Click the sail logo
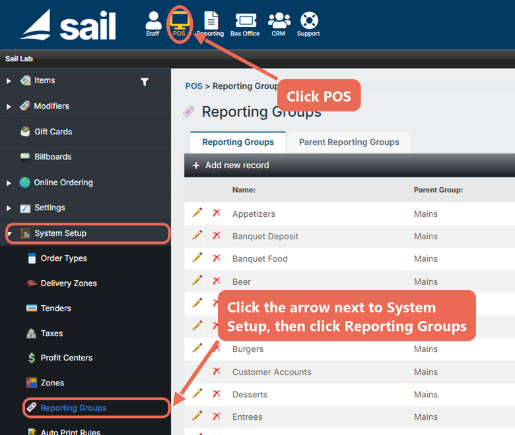Viewport: 515px width, 435px height. (68, 24)
